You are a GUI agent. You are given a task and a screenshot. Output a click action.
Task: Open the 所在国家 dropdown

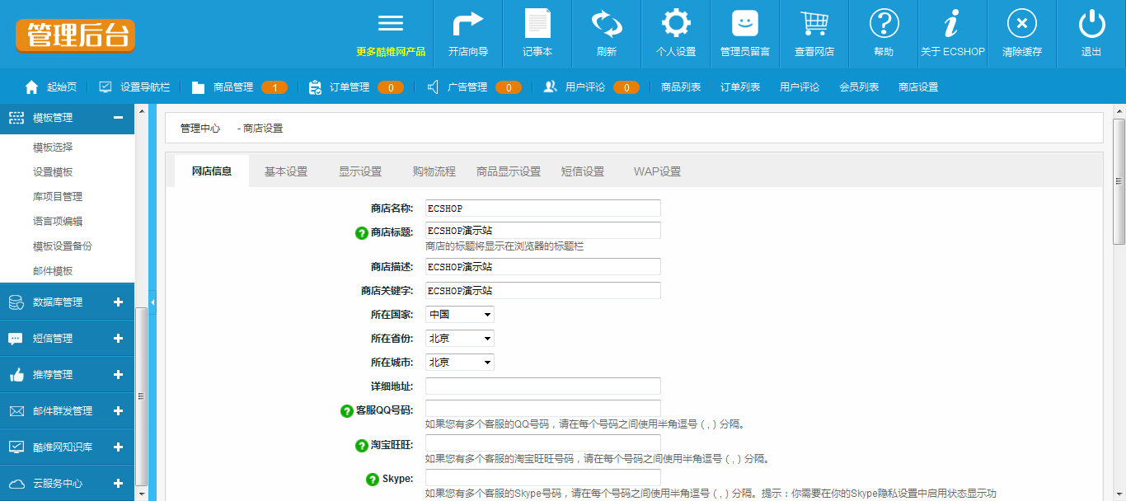click(460, 315)
